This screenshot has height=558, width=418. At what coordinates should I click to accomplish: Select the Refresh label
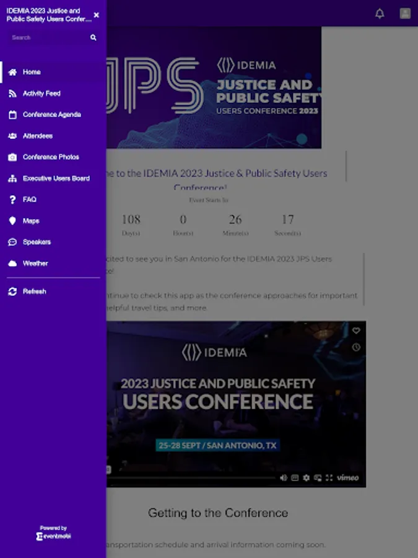pyautogui.click(x=35, y=291)
